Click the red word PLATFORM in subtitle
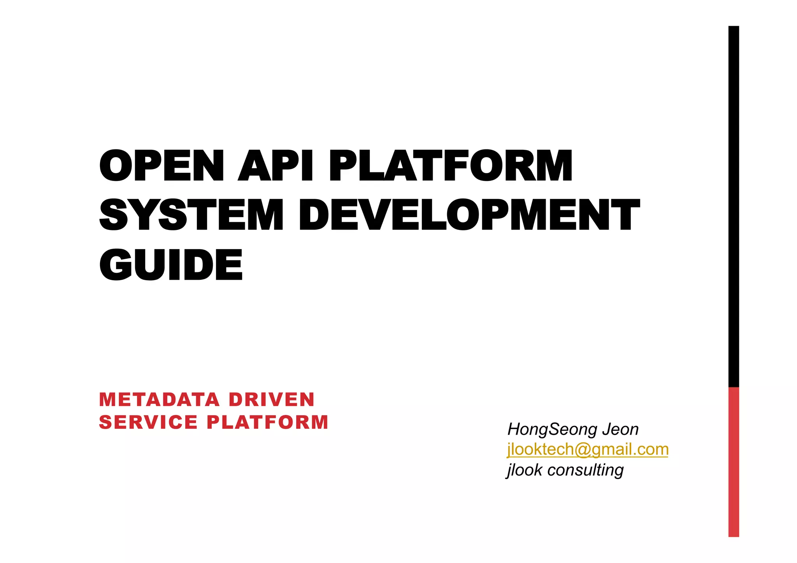Viewport: 797px width, 563px height. (268, 422)
